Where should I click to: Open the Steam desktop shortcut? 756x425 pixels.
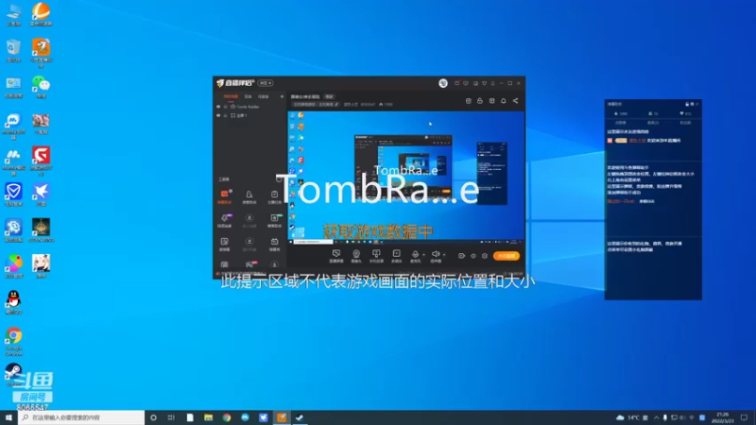13,375
